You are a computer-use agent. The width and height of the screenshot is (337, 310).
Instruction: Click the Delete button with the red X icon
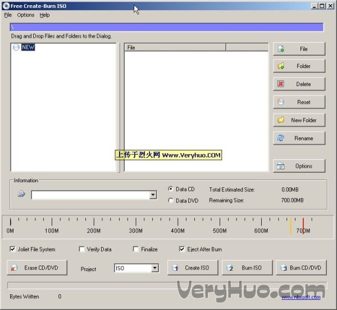(x=299, y=84)
